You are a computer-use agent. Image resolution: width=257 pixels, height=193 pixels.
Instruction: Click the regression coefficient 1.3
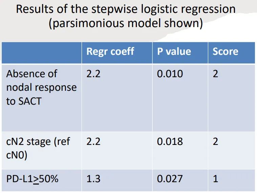(93, 179)
